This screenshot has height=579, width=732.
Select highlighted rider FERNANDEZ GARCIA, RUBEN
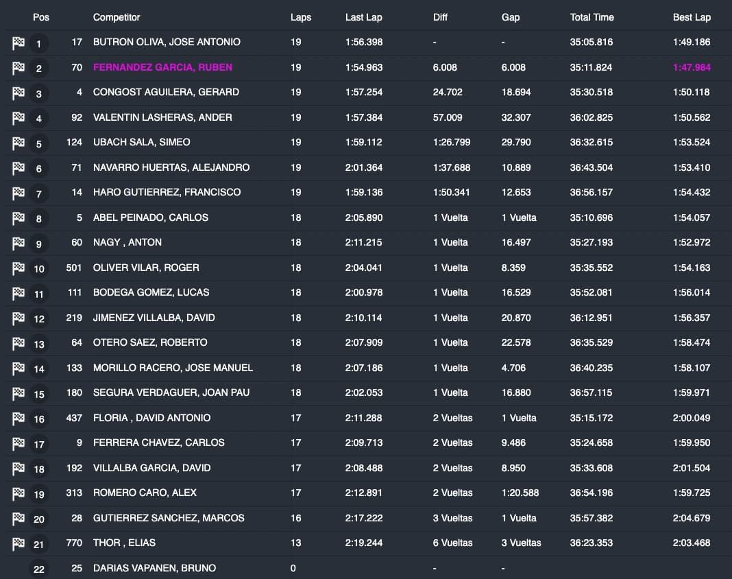pyautogui.click(x=162, y=67)
